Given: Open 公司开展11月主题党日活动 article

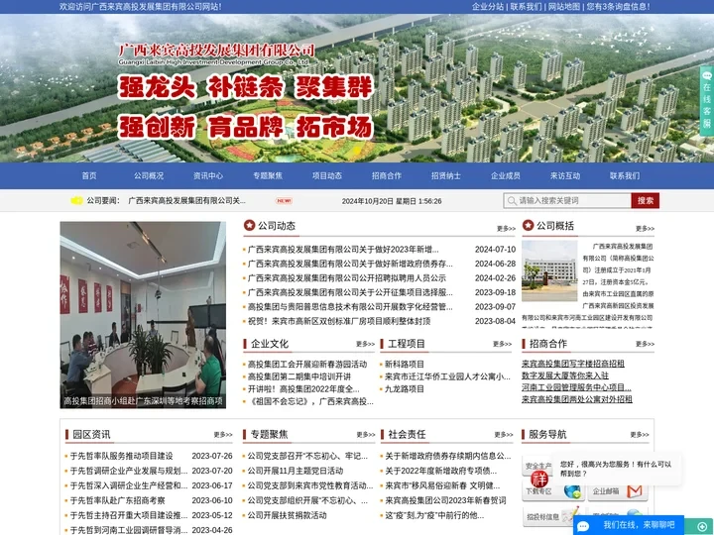Looking at the screenshot, I should click(296, 471).
